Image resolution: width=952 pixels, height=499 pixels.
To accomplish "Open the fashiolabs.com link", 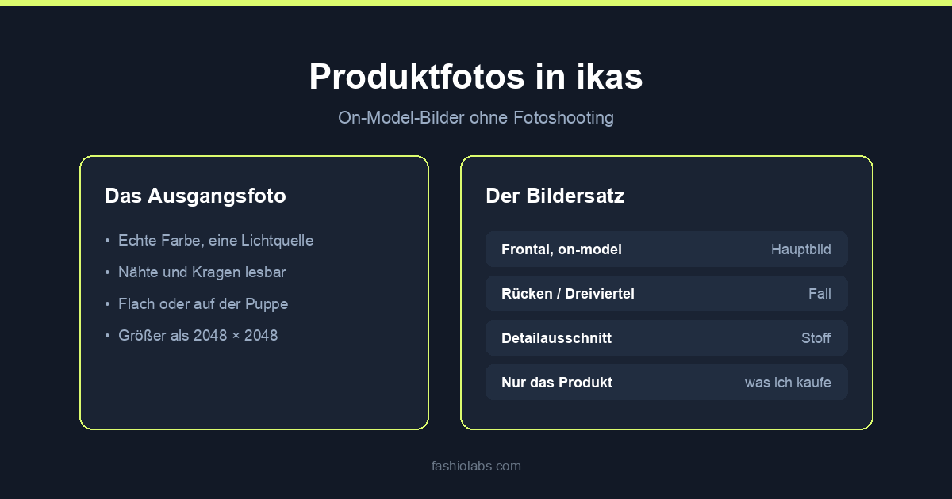I will point(476,466).
